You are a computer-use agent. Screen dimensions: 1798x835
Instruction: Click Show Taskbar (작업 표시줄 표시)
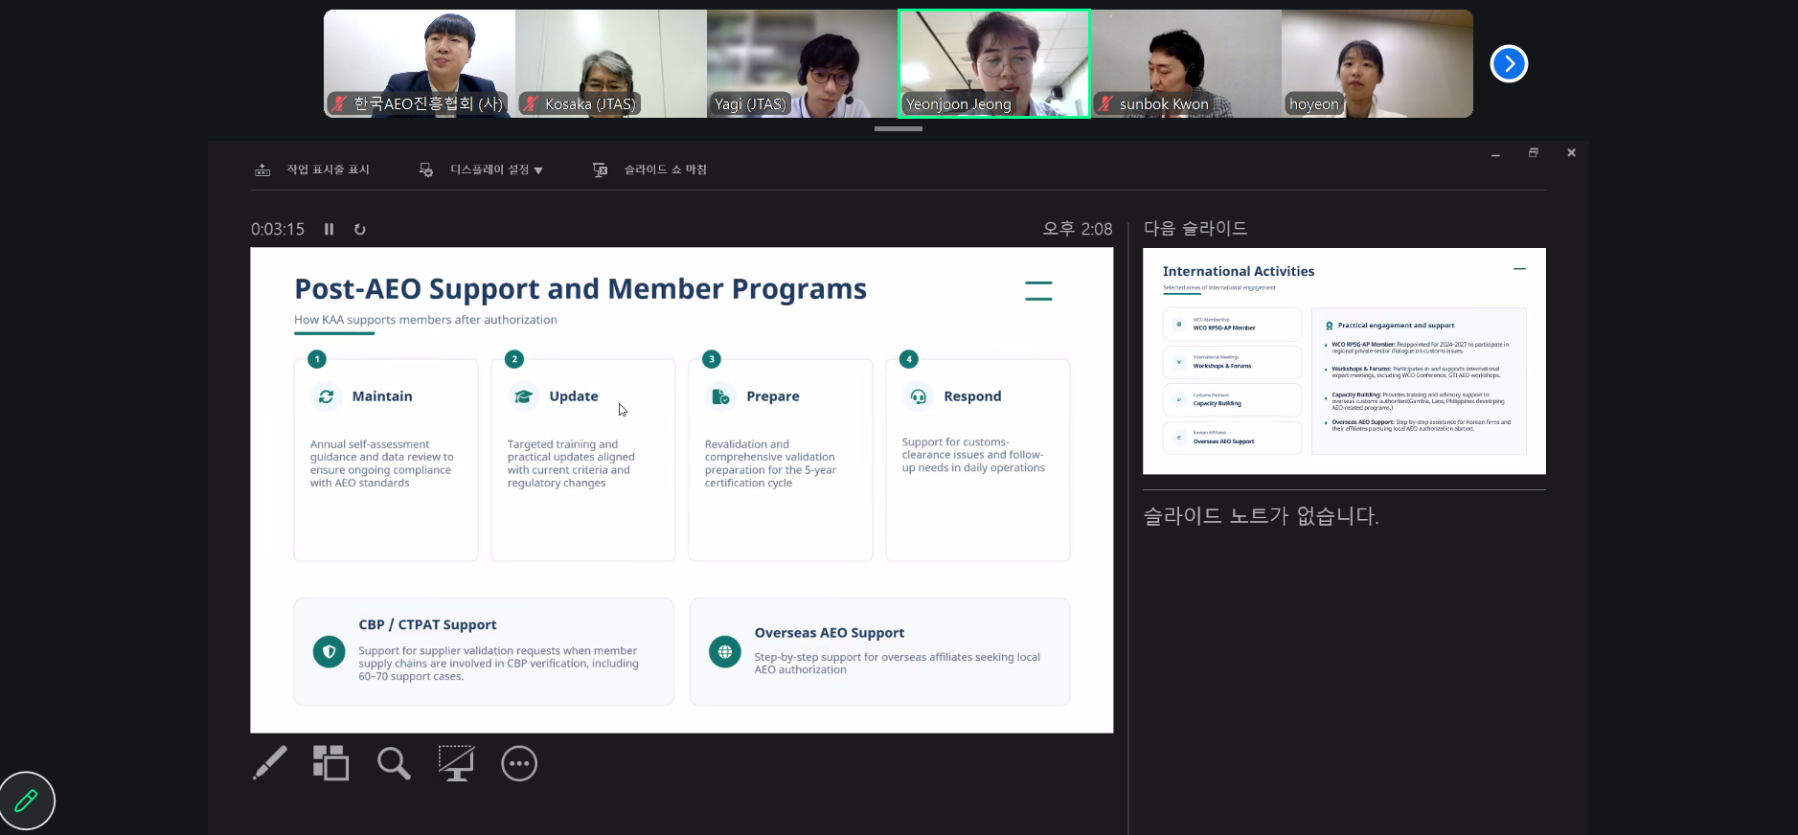[x=312, y=169]
